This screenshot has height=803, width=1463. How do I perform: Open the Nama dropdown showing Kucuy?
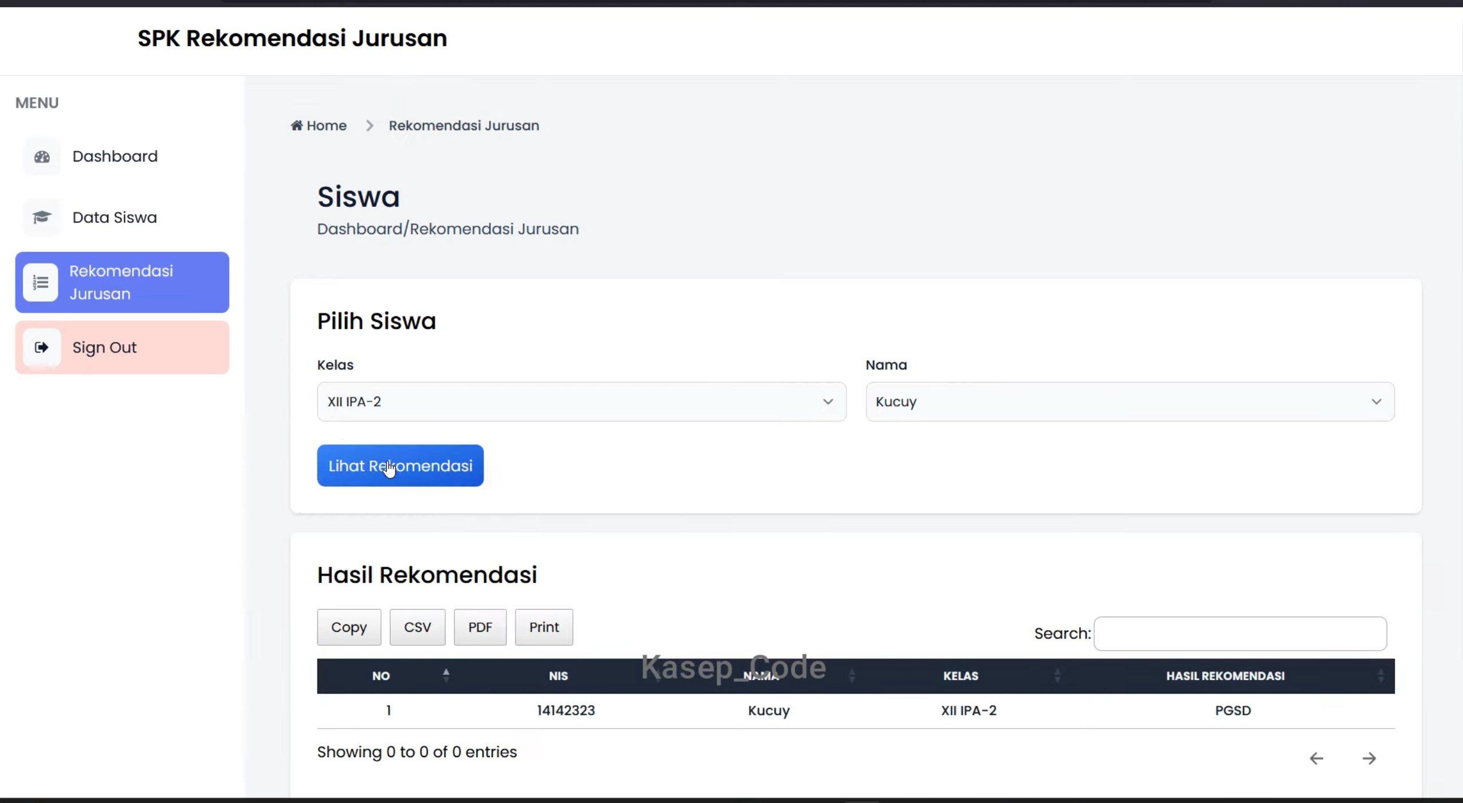point(1130,401)
